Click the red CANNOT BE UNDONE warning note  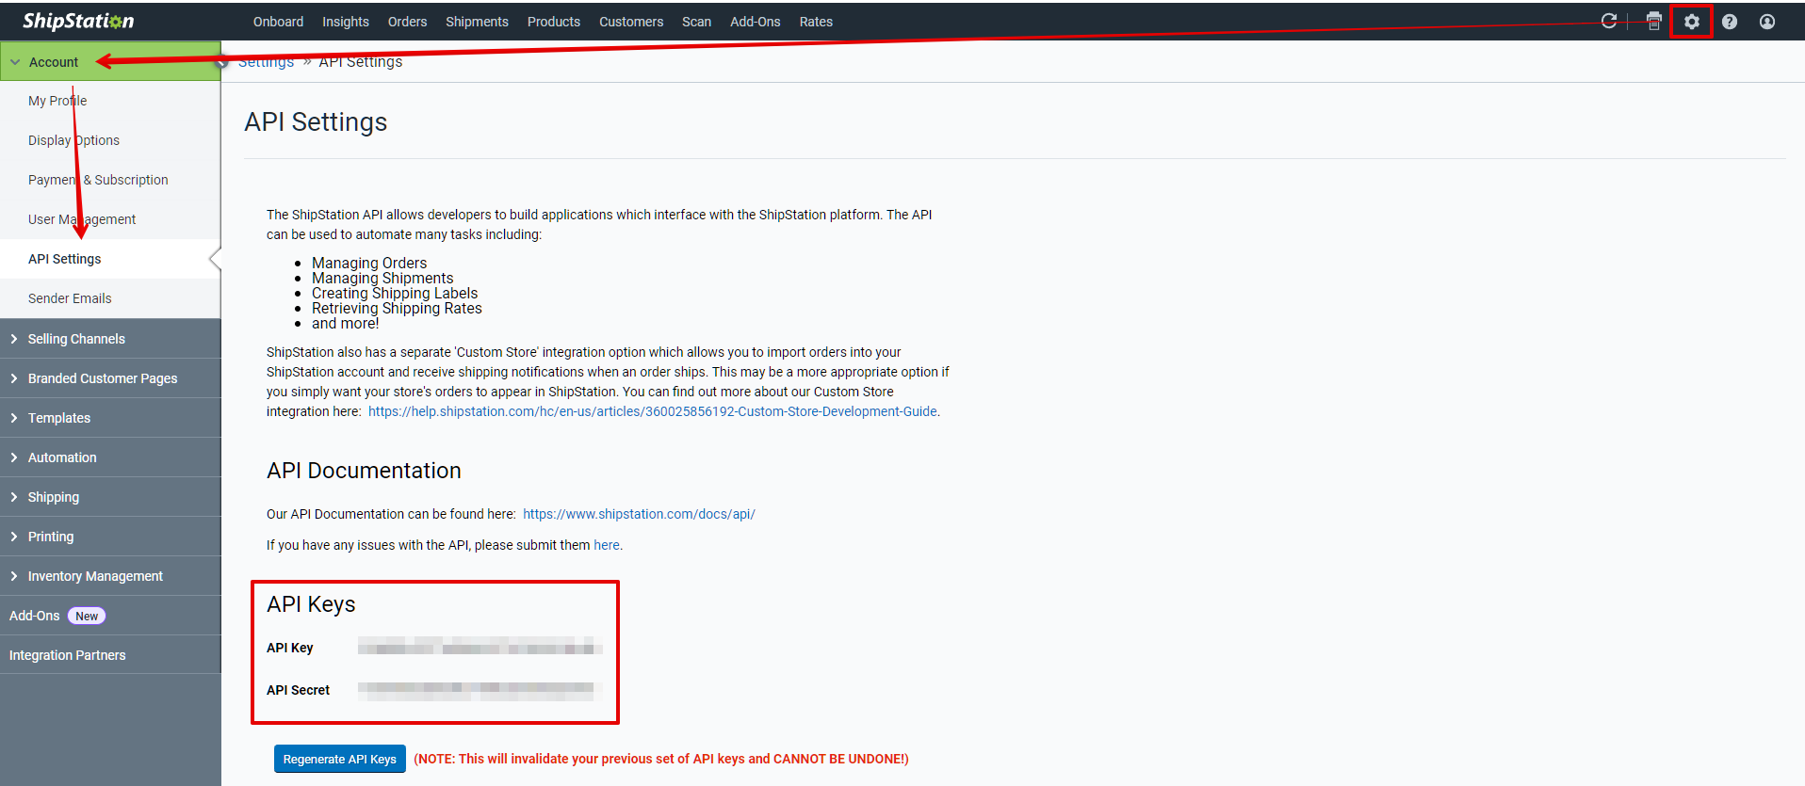pyautogui.click(x=661, y=759)
